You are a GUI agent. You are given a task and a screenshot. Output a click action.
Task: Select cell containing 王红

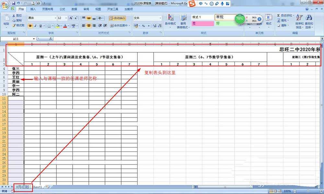16,77
